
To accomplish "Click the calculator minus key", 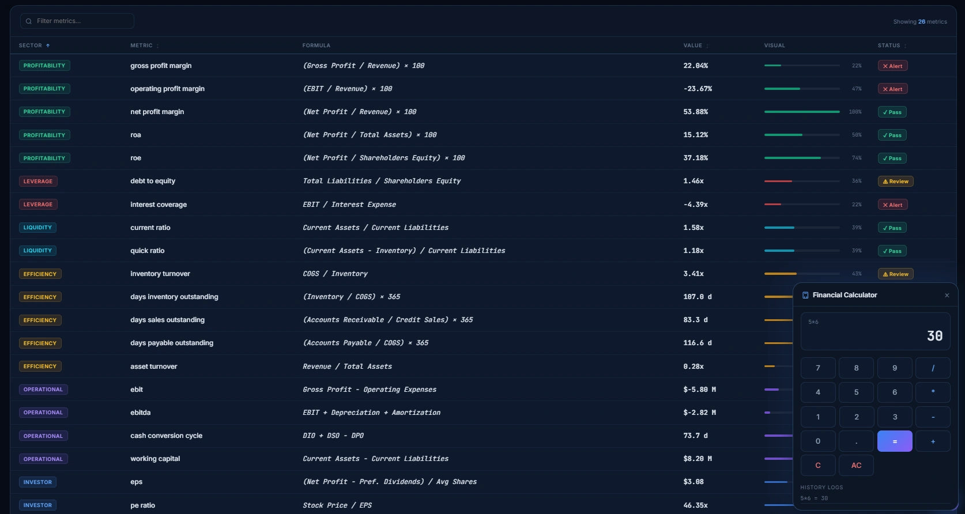I will pyautogui.click(x=933, y=417).
